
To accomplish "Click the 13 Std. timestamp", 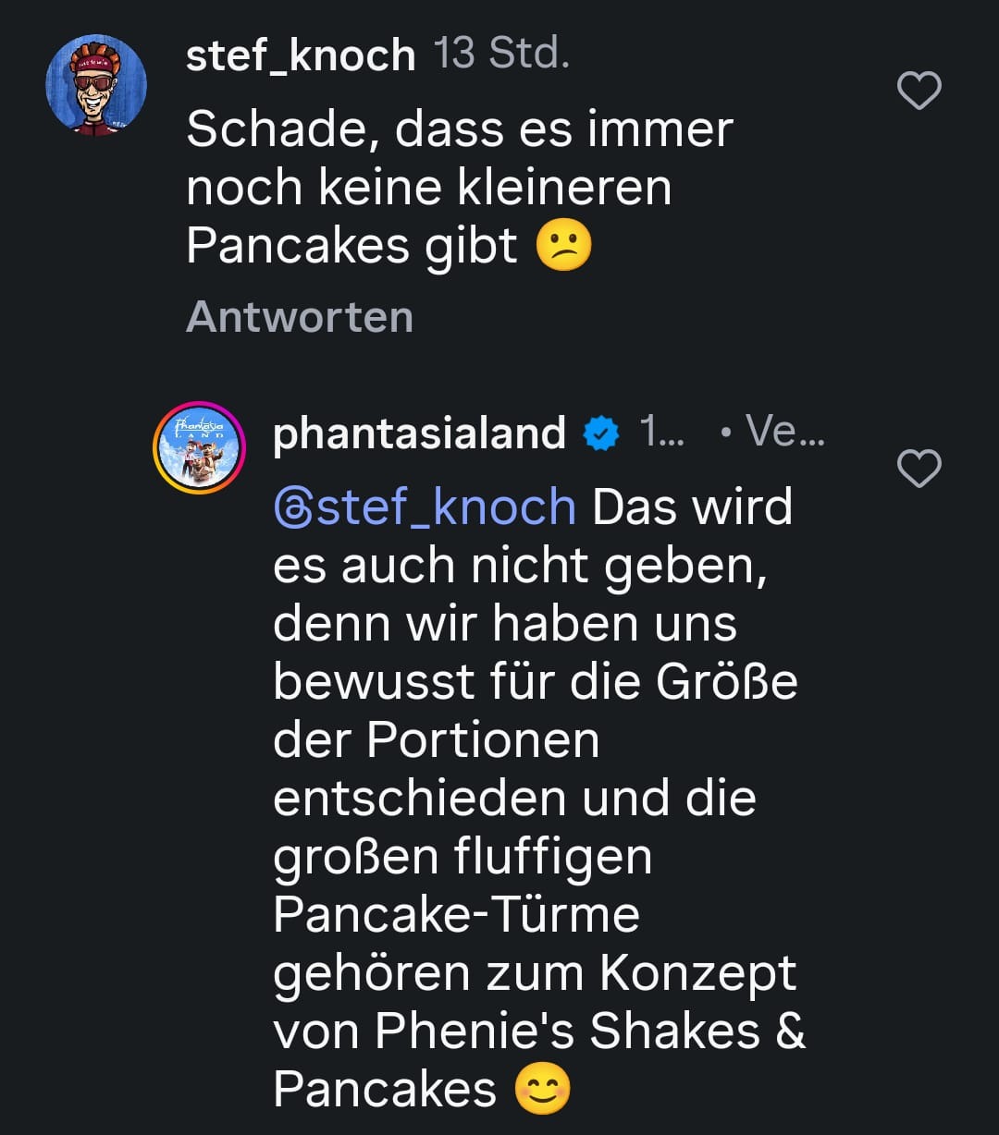I will (x=501, y=55).
